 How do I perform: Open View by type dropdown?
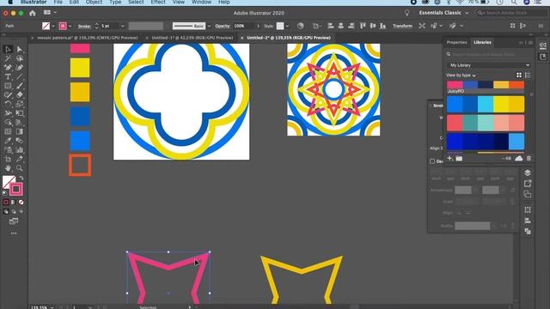[x=461, y=76]
